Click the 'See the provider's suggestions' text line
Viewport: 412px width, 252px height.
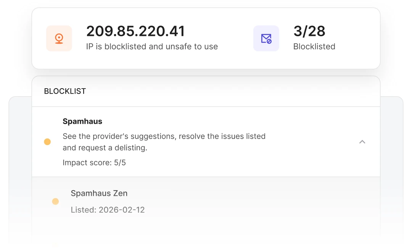pos(164,136)
